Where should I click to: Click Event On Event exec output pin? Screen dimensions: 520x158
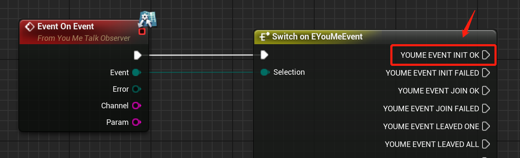pyautogui.click(x=137, y=55)
